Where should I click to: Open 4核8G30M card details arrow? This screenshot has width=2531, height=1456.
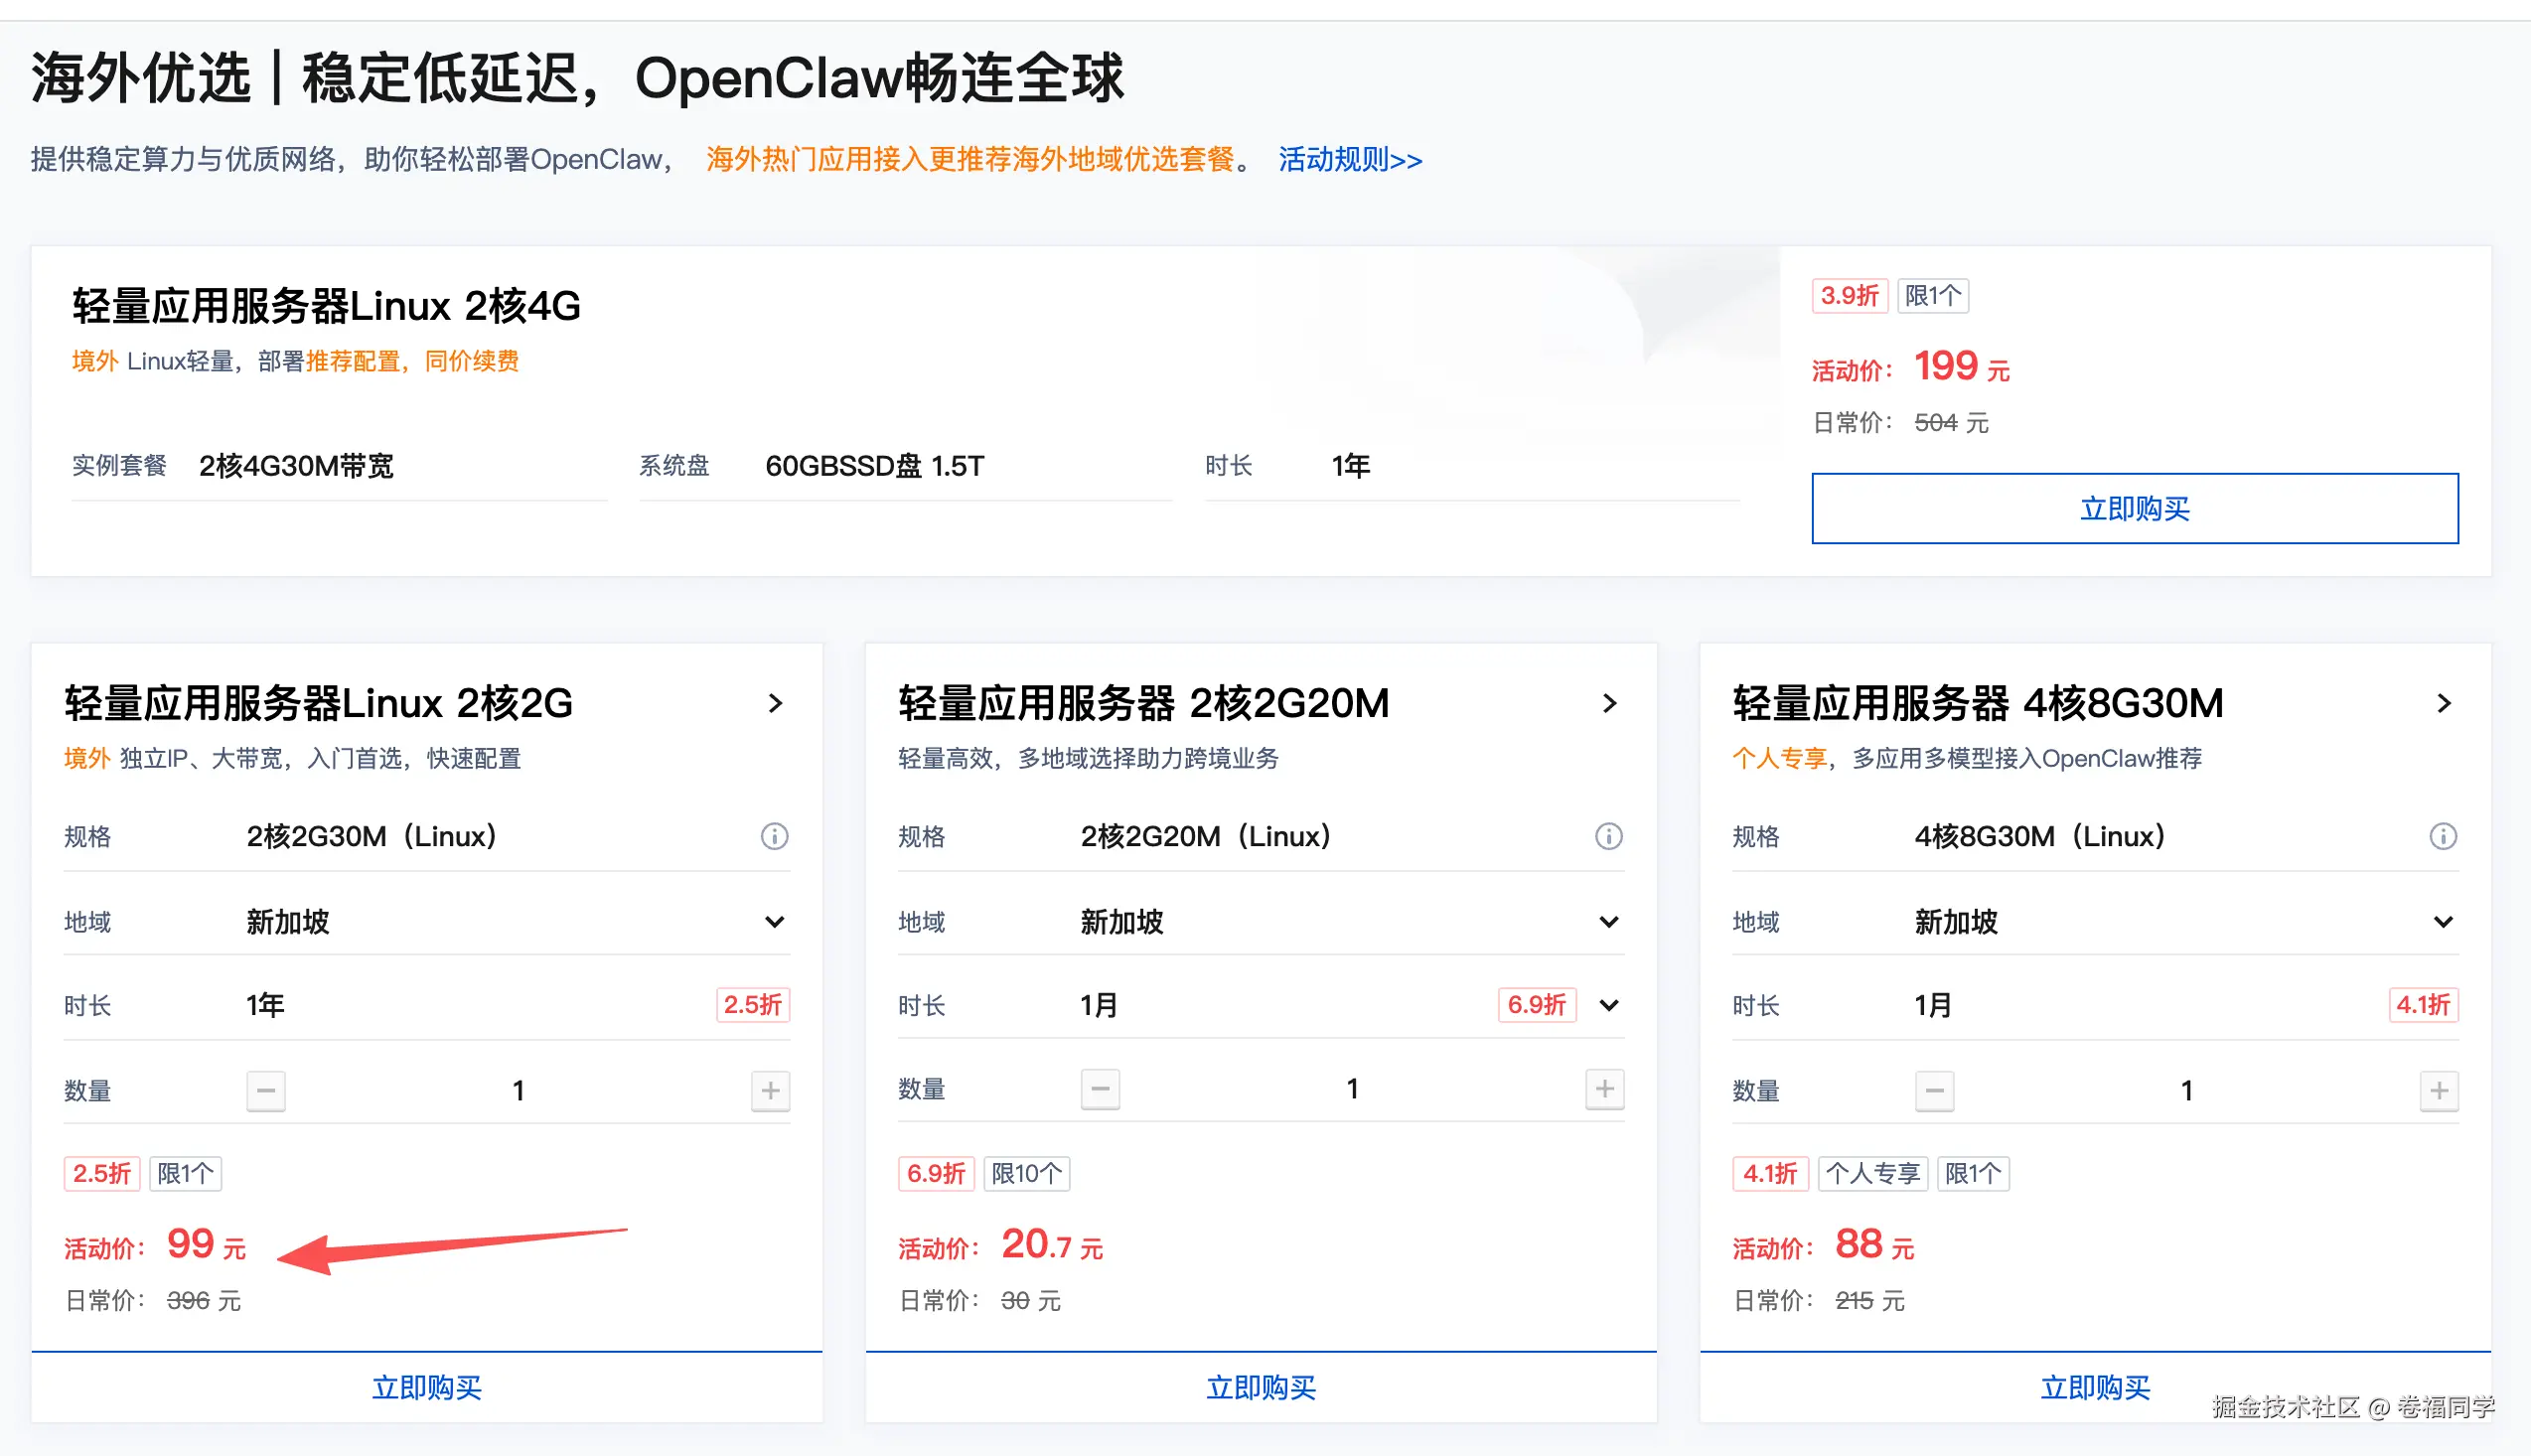point(2443,704)
